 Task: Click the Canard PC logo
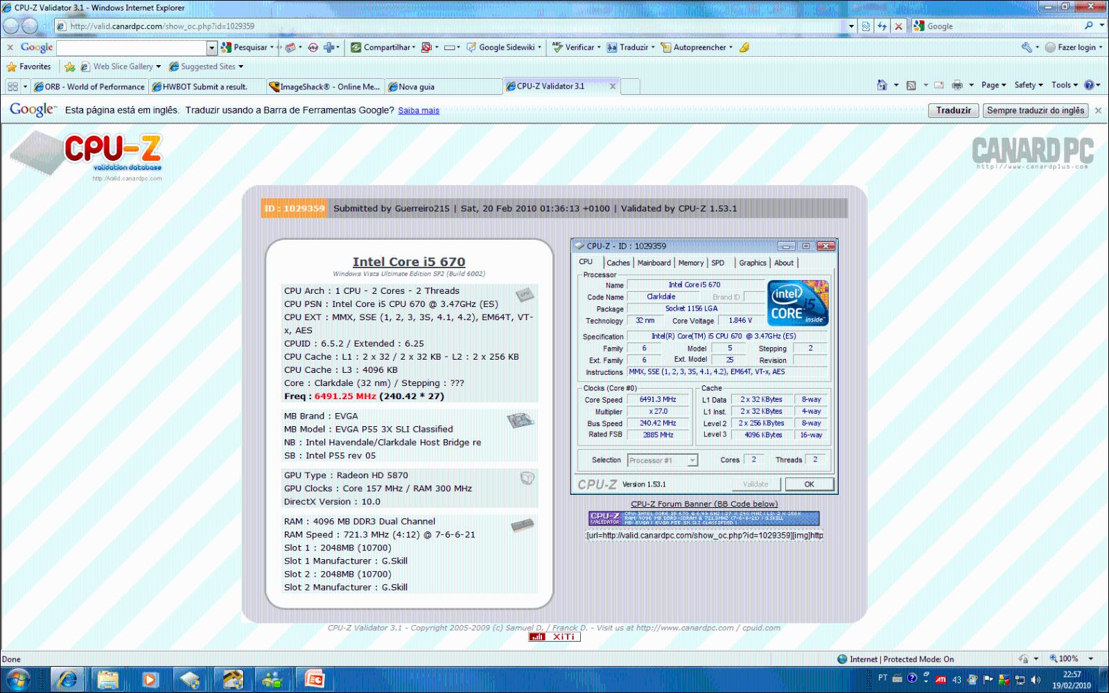1032,153
